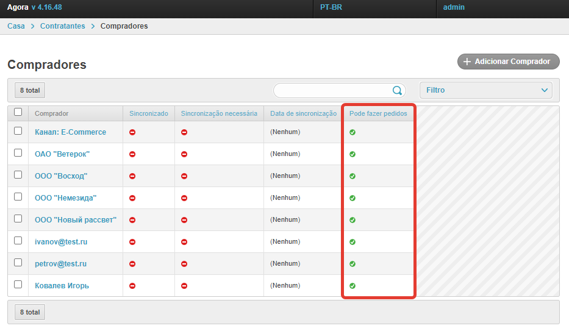Click the search magnifier icon
This screenshot has height=334, width=569.
click(x=397, y=90)
